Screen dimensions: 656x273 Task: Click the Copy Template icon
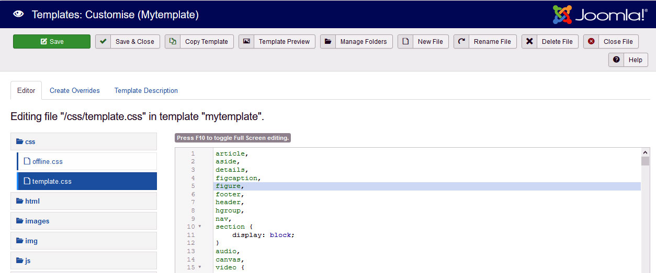[x=173, y=42]
